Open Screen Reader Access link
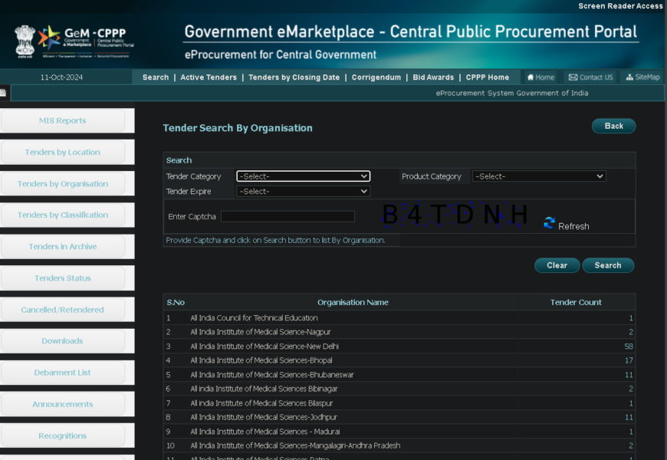Screen dimensions: 667x460 [620, 6]
